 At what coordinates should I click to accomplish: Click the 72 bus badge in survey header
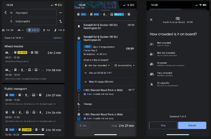pyautogui.click(x=177, y=19)
